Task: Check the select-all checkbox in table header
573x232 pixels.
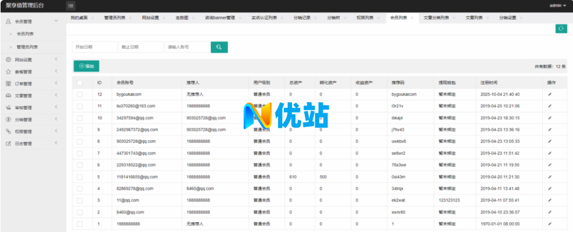Action: 80,83
